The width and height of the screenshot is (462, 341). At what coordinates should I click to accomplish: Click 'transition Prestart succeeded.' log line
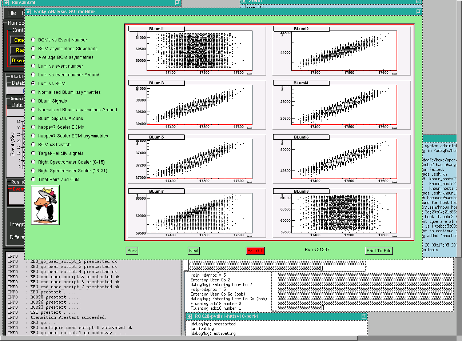68,317
